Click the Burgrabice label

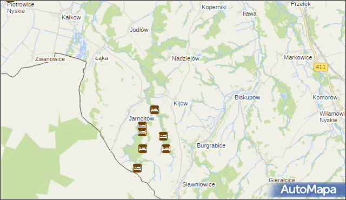(x=211, y=145)
